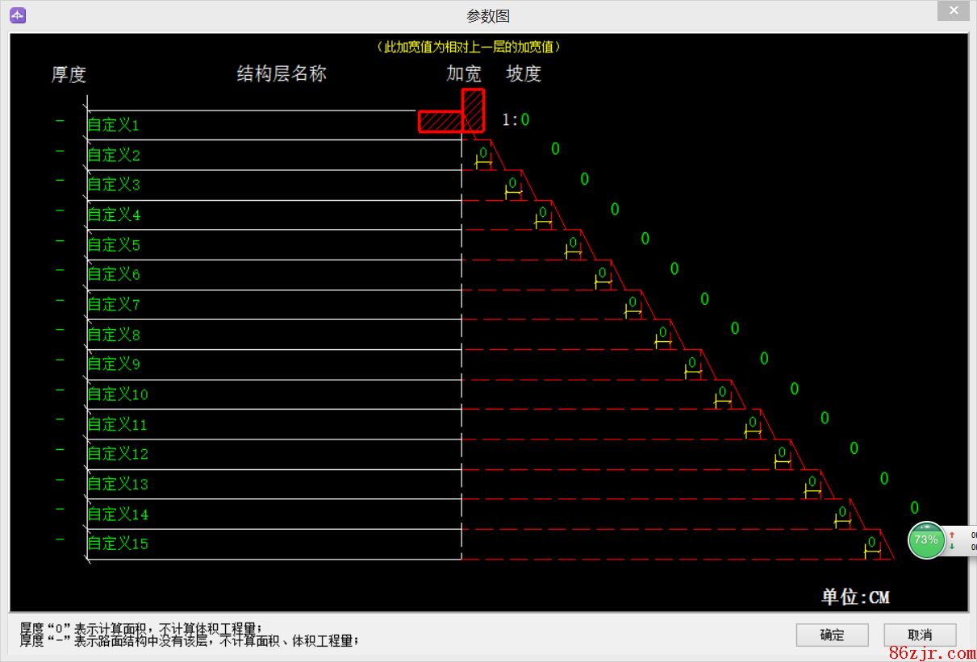Edit the 自定义7 layer name
The width and height of the screenshot is (977, 662).
click(x=114, y=304)
